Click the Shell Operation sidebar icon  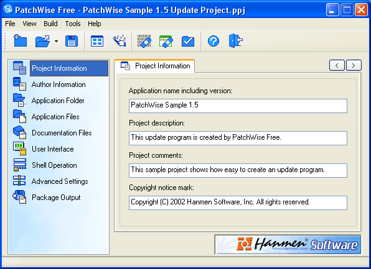pos(20,165)
